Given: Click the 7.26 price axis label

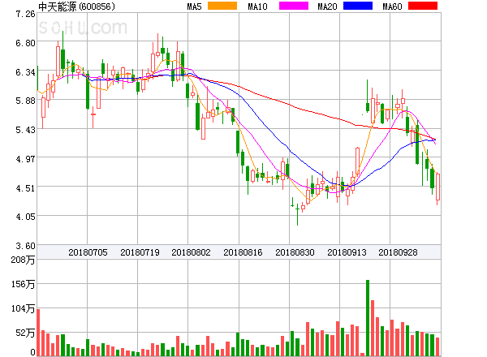Looking at the screenshot, I should pos(25,14).
